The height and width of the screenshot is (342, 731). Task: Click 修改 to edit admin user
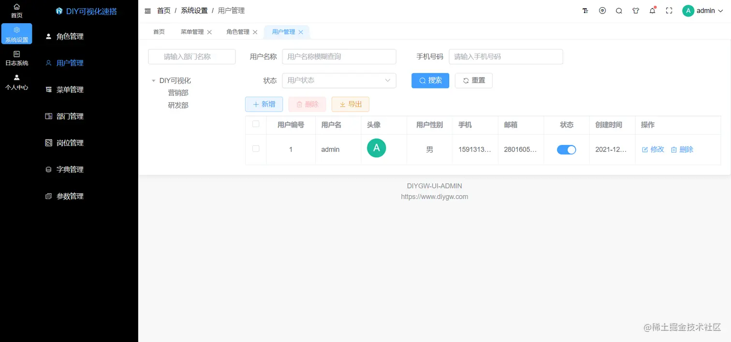click(x=653, y=150)
